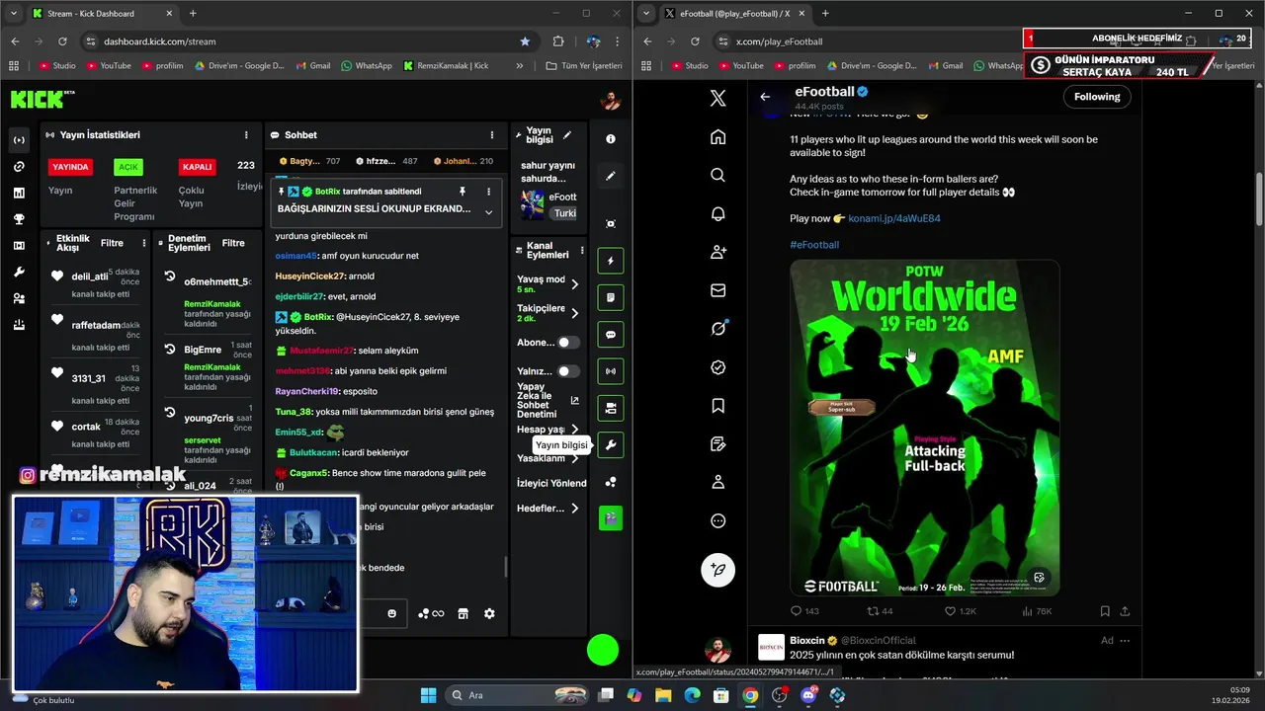Open X Notifications bell icon
The height and width of the screenshot is (711, 1265).
point(718,213)
